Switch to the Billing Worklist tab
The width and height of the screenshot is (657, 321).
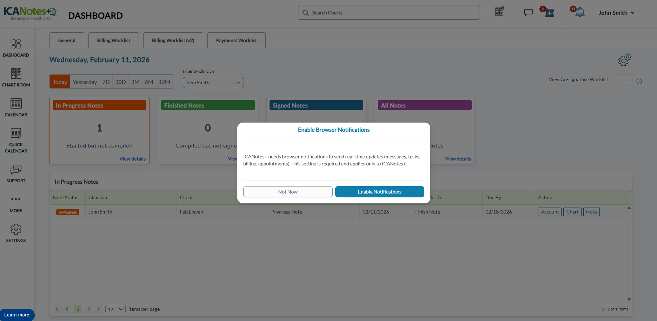(x=114, y=40)
